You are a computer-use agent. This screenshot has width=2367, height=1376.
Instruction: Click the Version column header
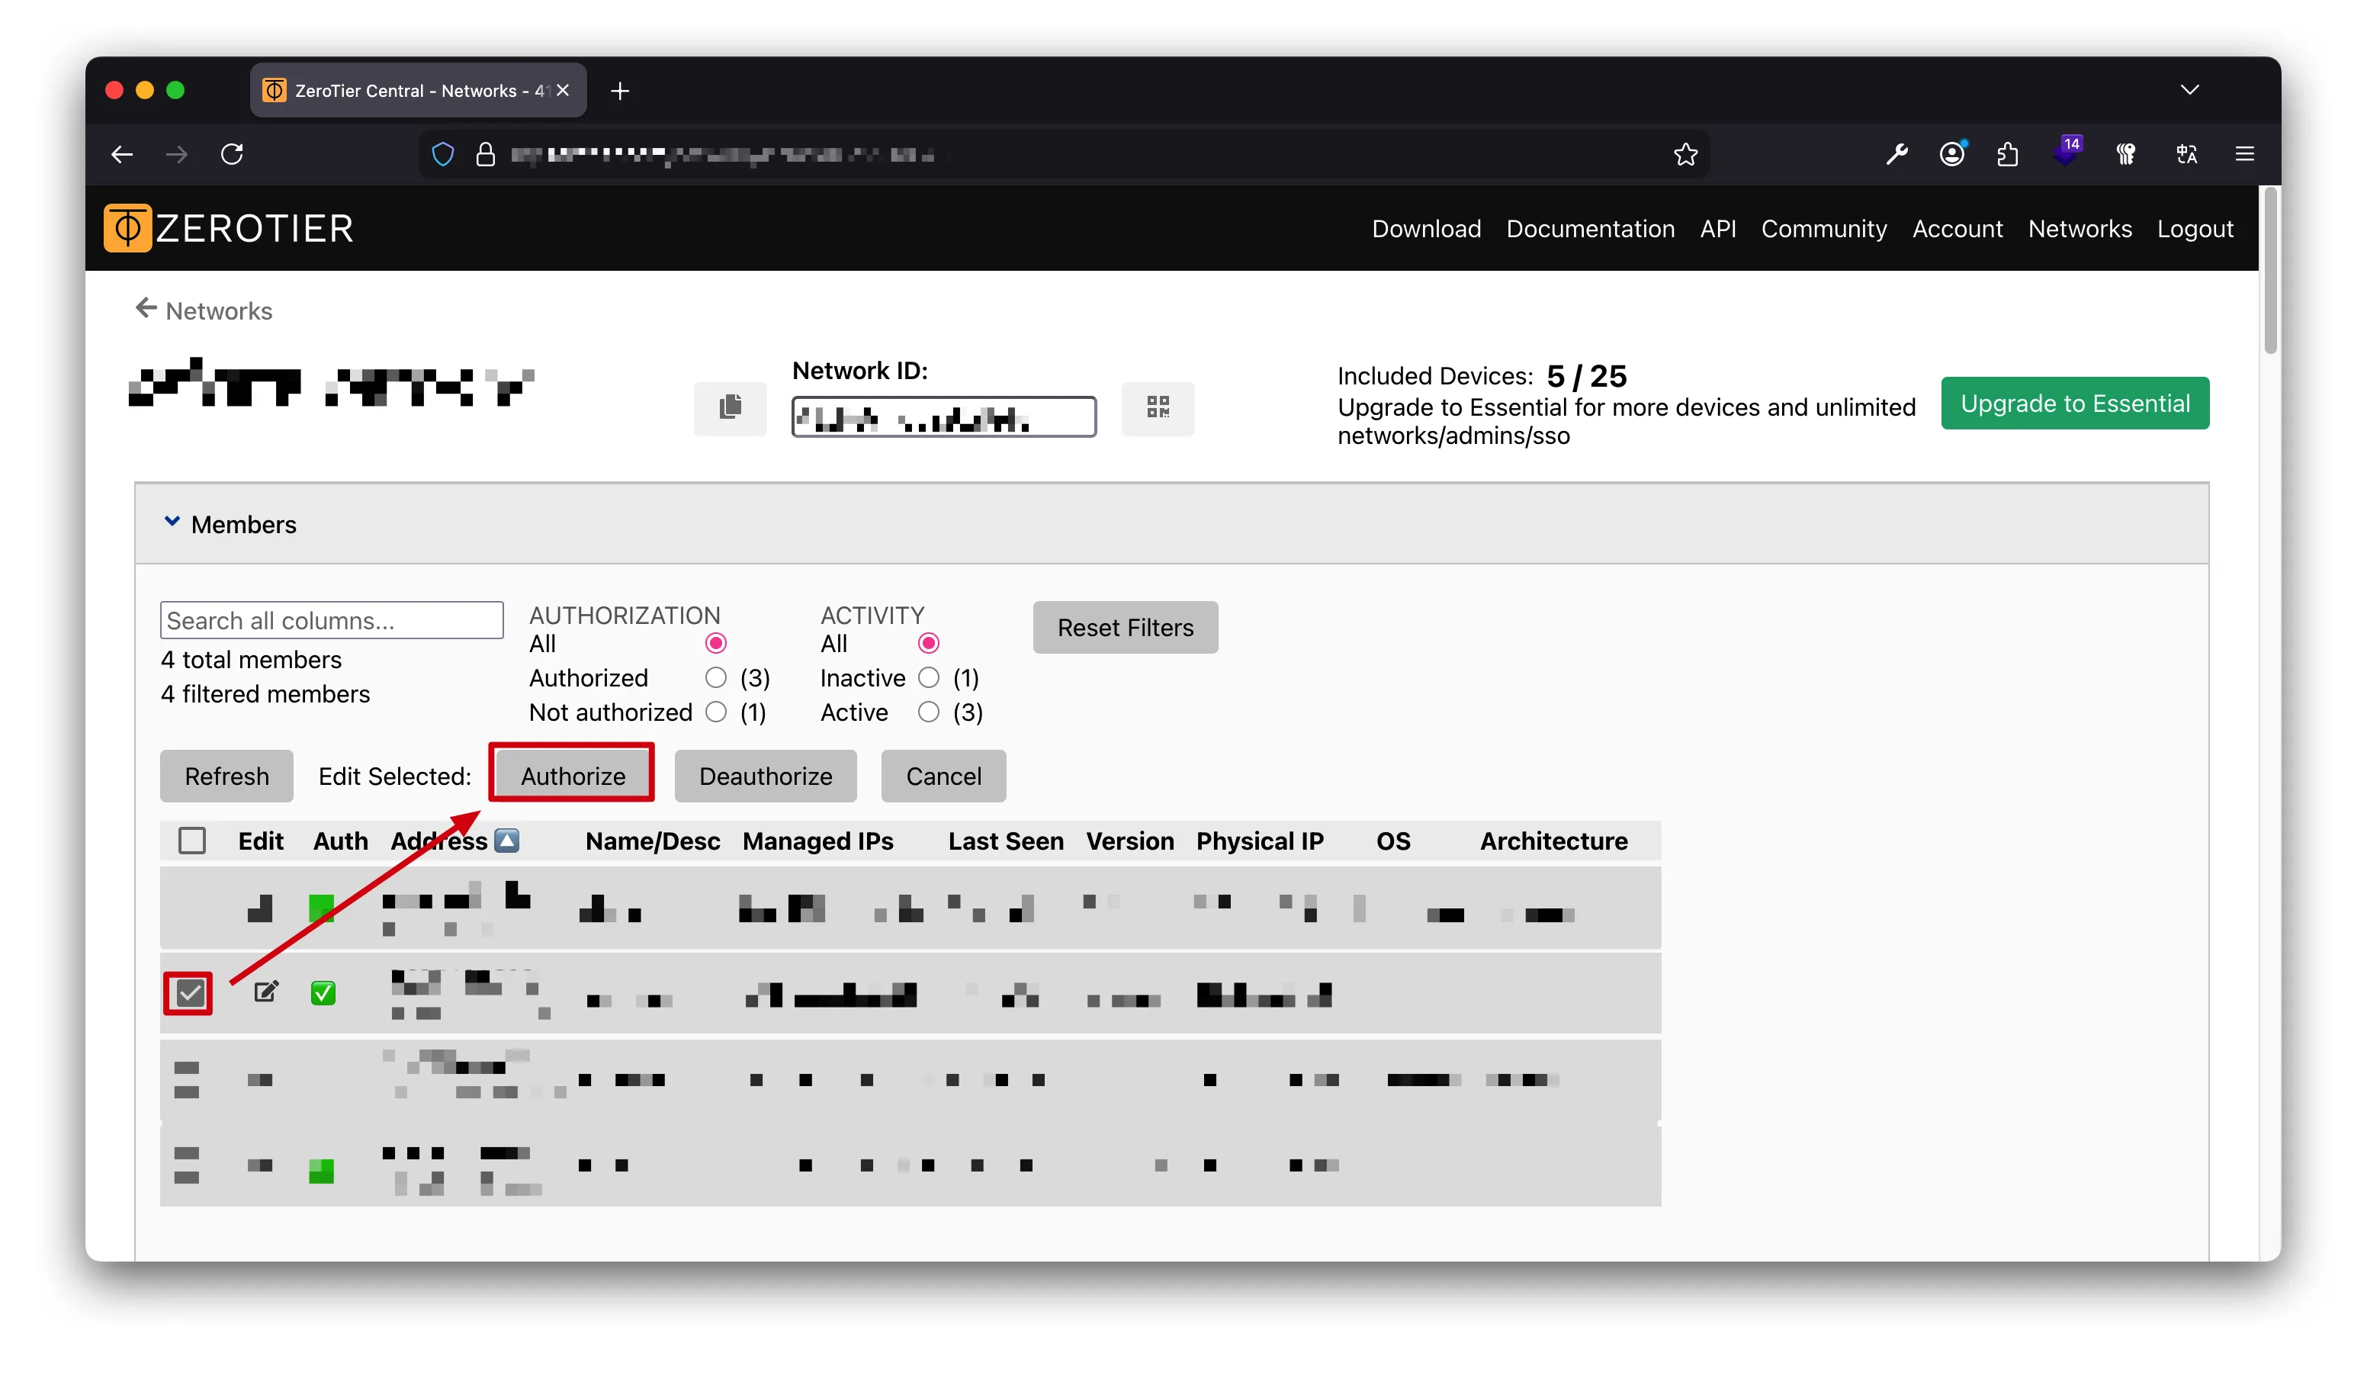click(1130, 841)
